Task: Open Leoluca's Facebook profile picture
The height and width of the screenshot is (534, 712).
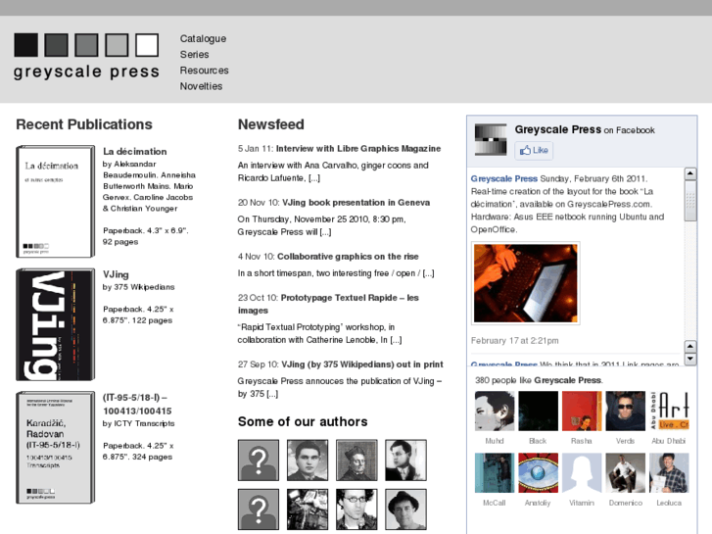Action: (x=669, y=472)
